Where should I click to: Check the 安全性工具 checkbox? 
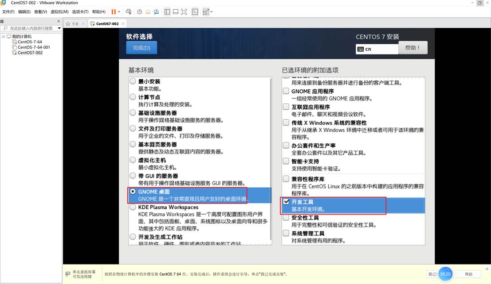point(286,218)
